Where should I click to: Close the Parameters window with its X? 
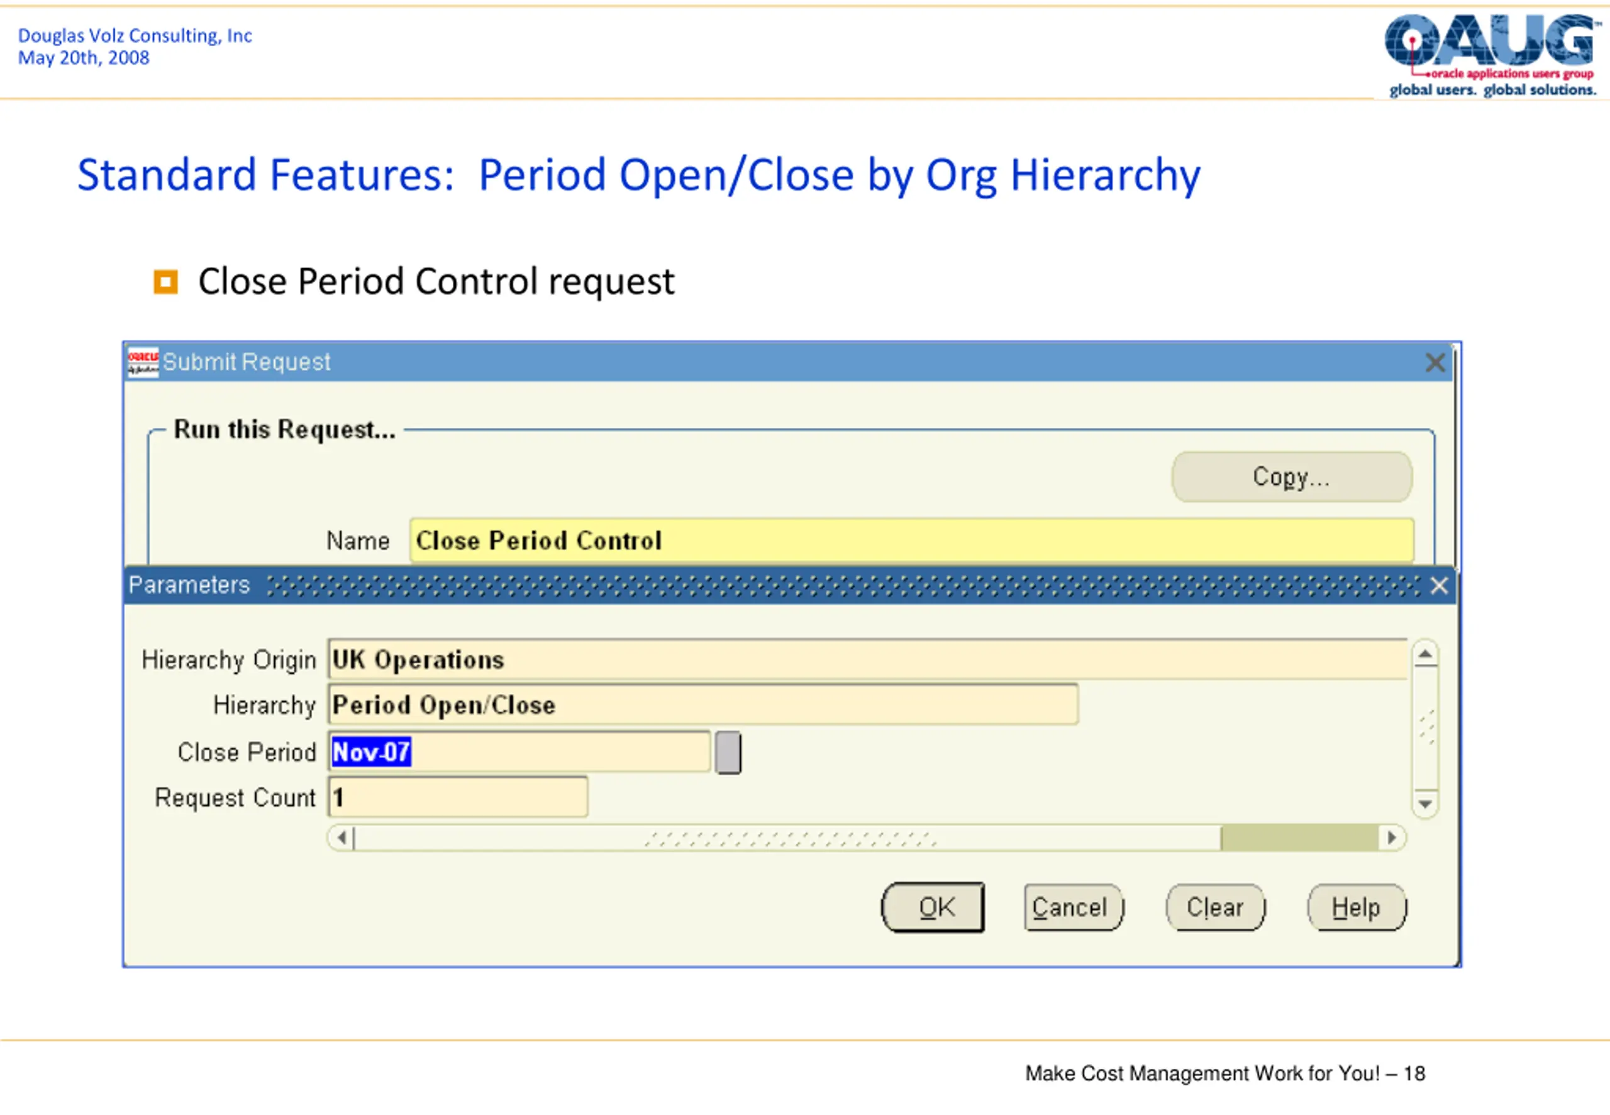pos(1439,585)
